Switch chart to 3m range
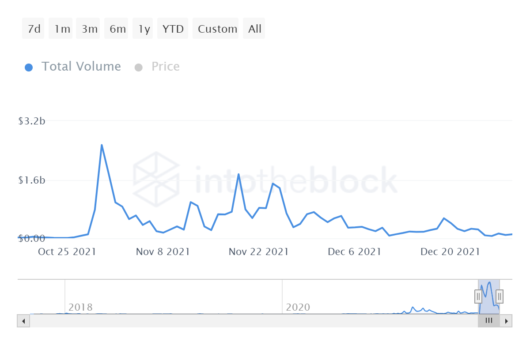This screenshot has height=353, width=530. [89, 29]
